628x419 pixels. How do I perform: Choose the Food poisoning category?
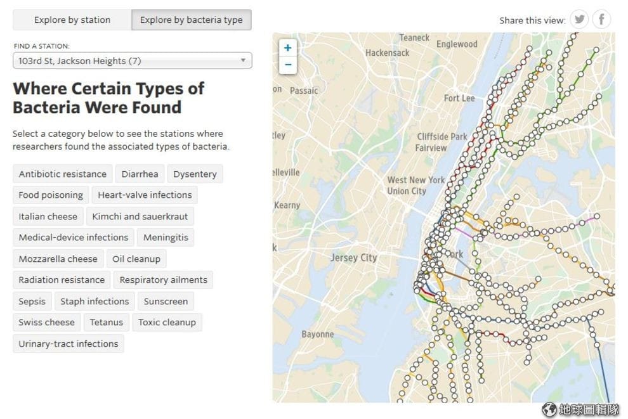point(51,195)
